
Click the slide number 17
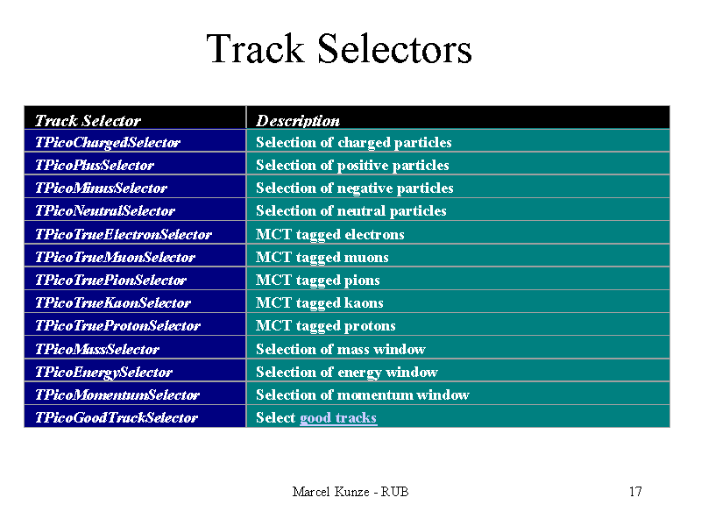point(635,491)
